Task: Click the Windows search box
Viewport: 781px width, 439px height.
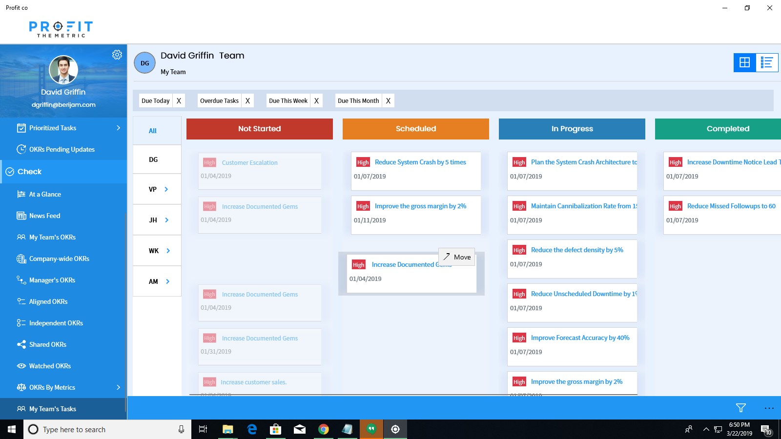Action: coord(107,429)
